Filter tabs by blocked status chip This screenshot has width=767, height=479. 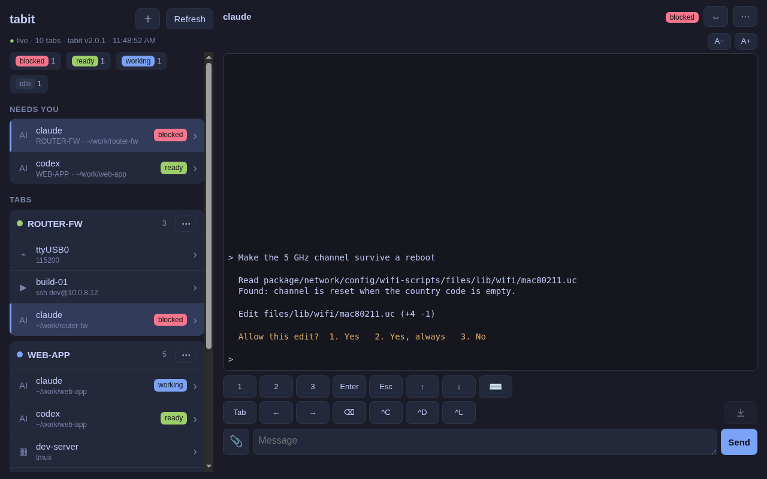click(35, 61)
